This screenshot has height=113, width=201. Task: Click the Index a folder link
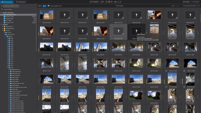tap(8, 9)
